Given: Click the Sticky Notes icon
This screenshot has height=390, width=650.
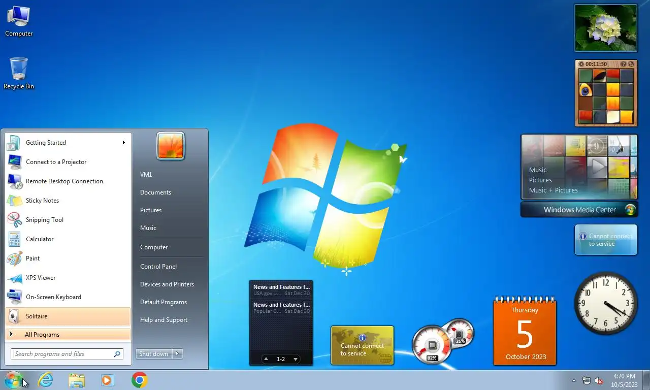Looking at the screenshot, I should tap(14, 201).
